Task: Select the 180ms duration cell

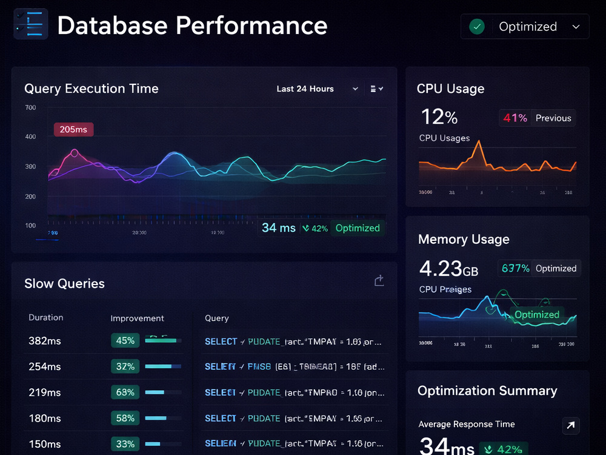Action: (44, 418)
